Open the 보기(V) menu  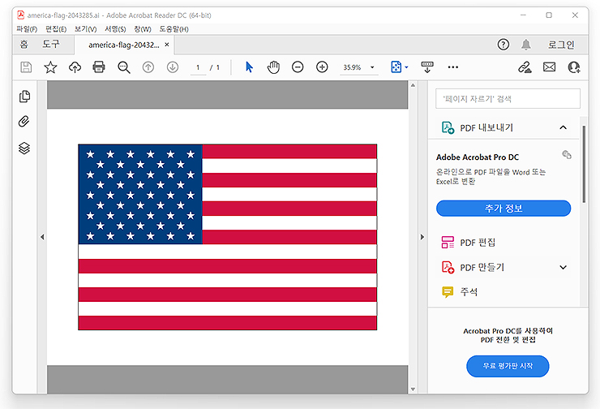pos(85,29)
